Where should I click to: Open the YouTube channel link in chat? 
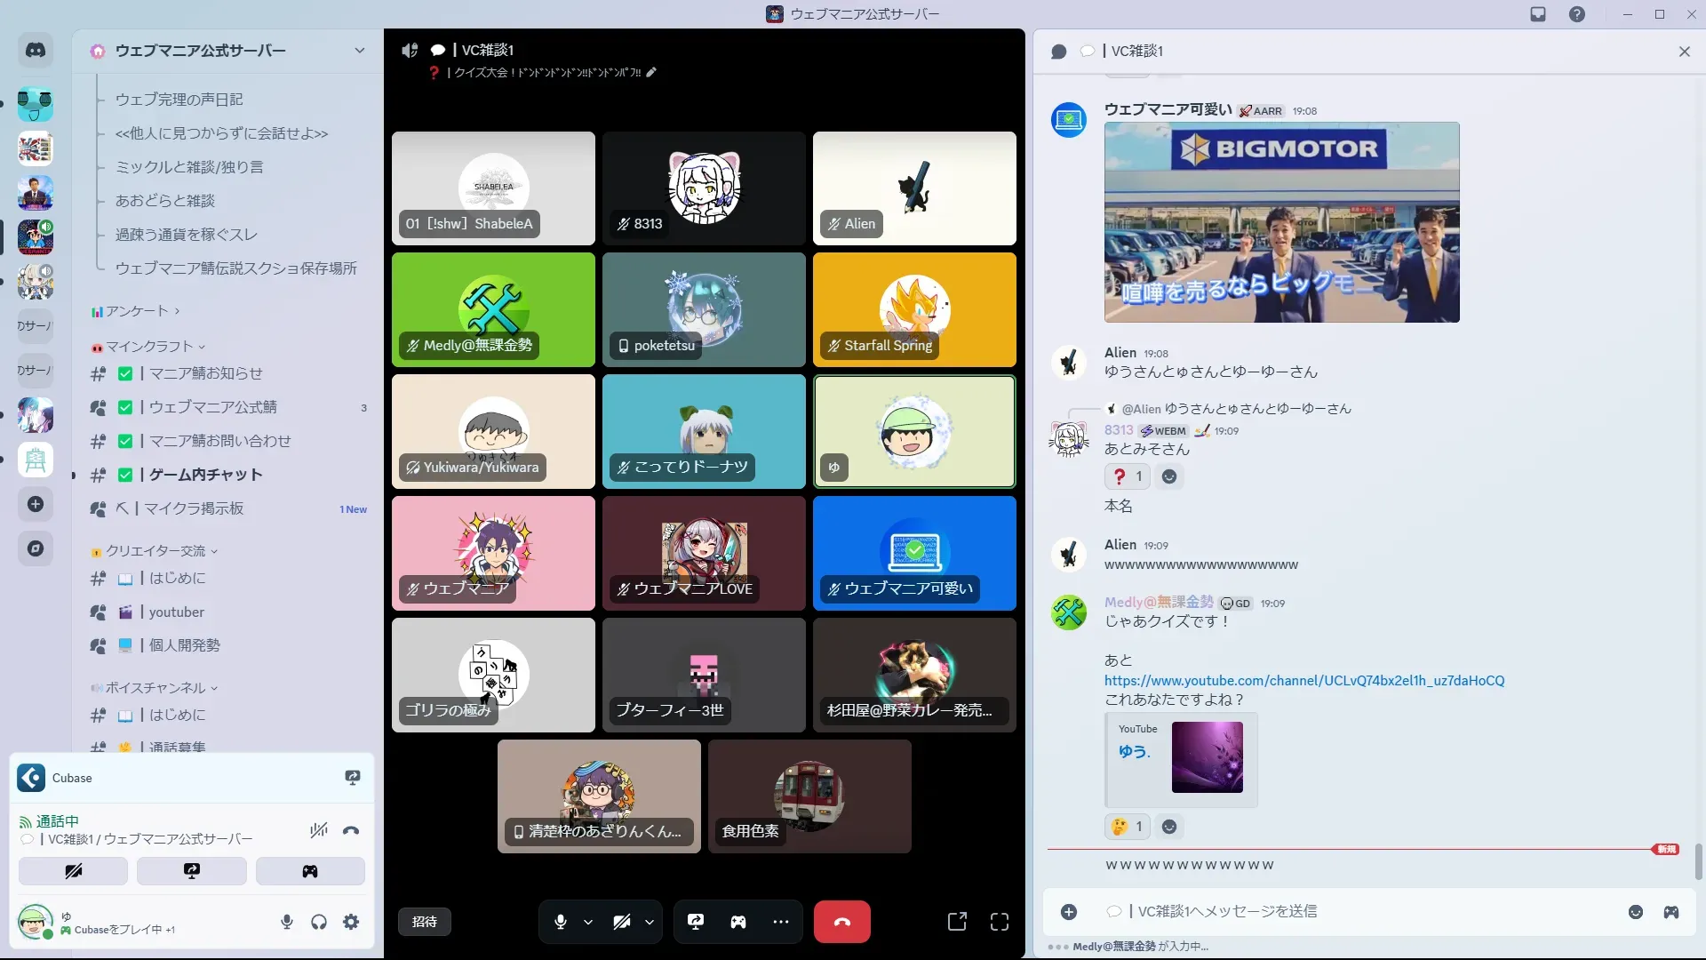coord(1303,680)
